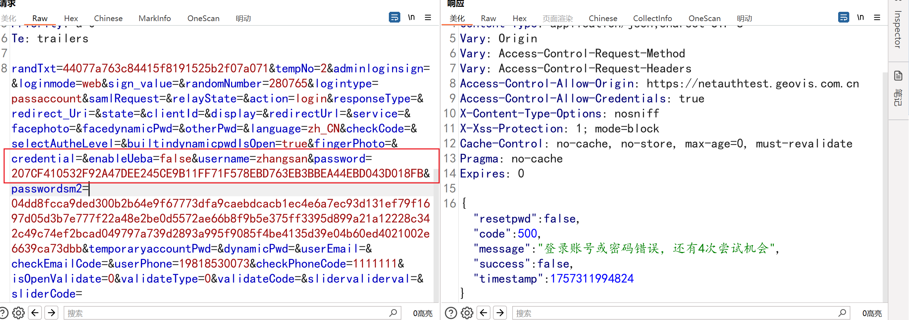Click the help icon under the response

[451, 313]
